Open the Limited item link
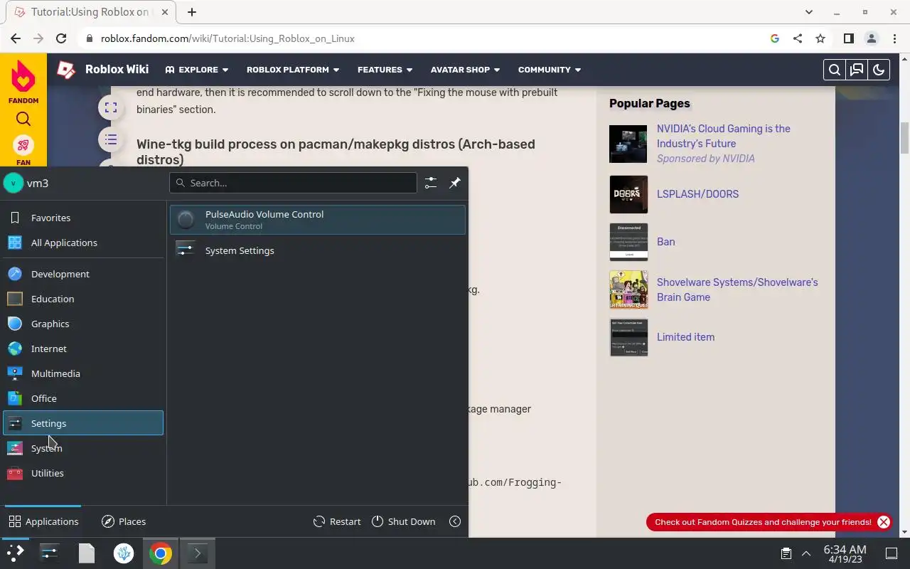The width and height of the screenshot is (910, 569). [685, 337]
